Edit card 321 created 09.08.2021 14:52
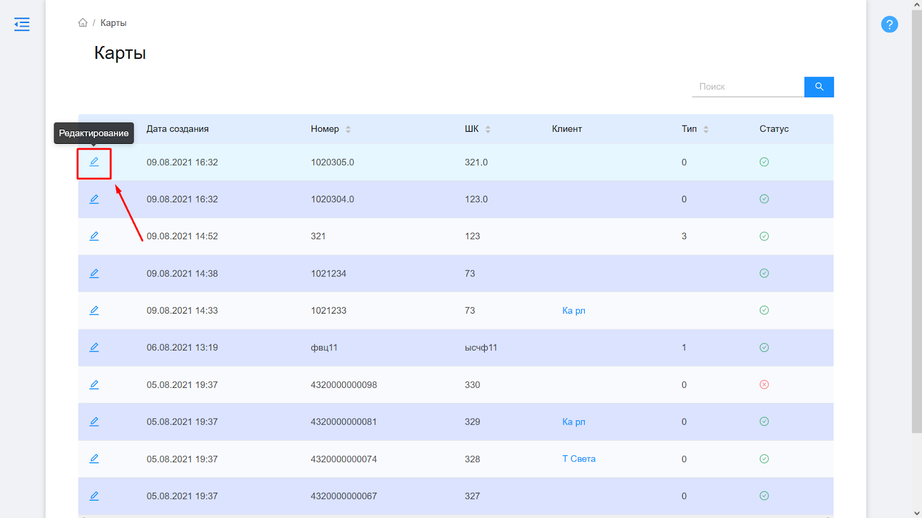This screenshot has width=922, height=518. (94, 236)
